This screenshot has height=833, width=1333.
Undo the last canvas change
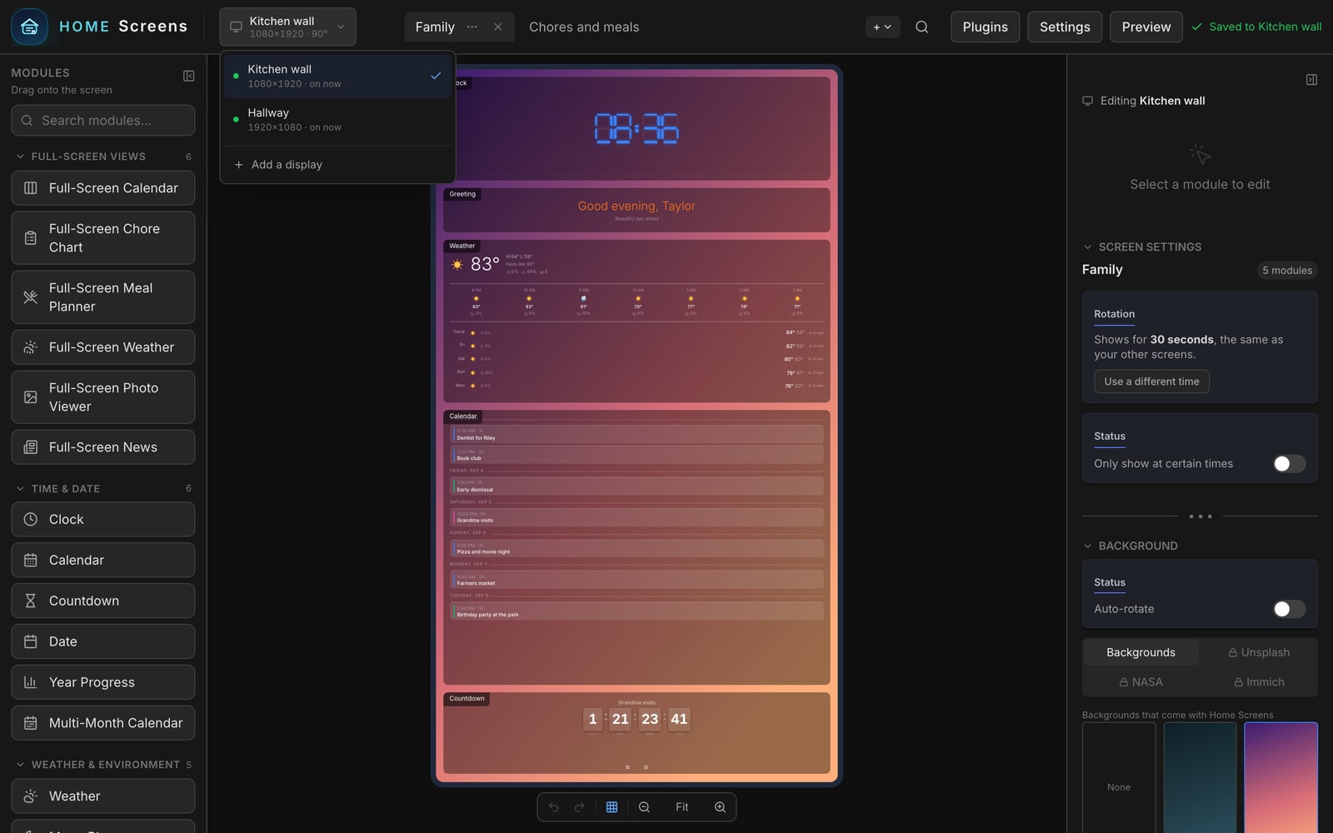point(553,807)
